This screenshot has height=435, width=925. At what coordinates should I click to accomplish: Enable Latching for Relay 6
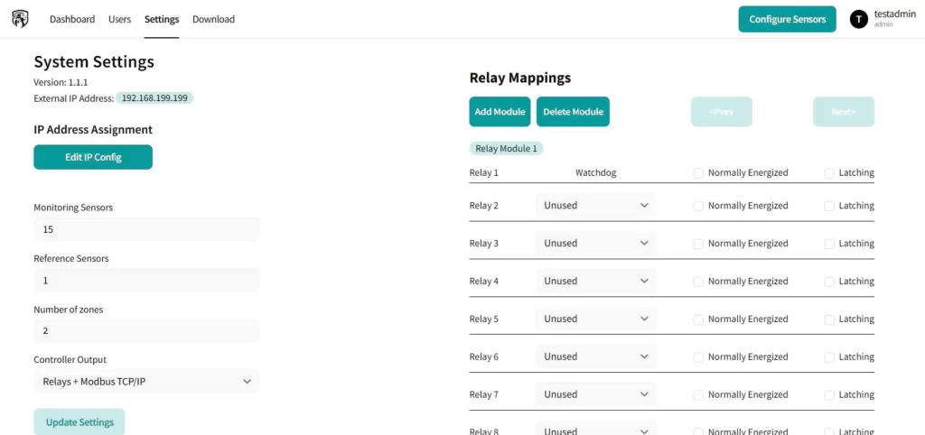coord(829,357)
